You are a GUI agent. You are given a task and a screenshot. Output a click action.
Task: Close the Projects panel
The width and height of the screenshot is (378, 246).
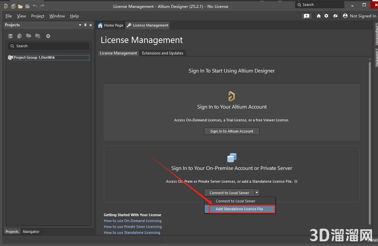[x=91, y=25]
